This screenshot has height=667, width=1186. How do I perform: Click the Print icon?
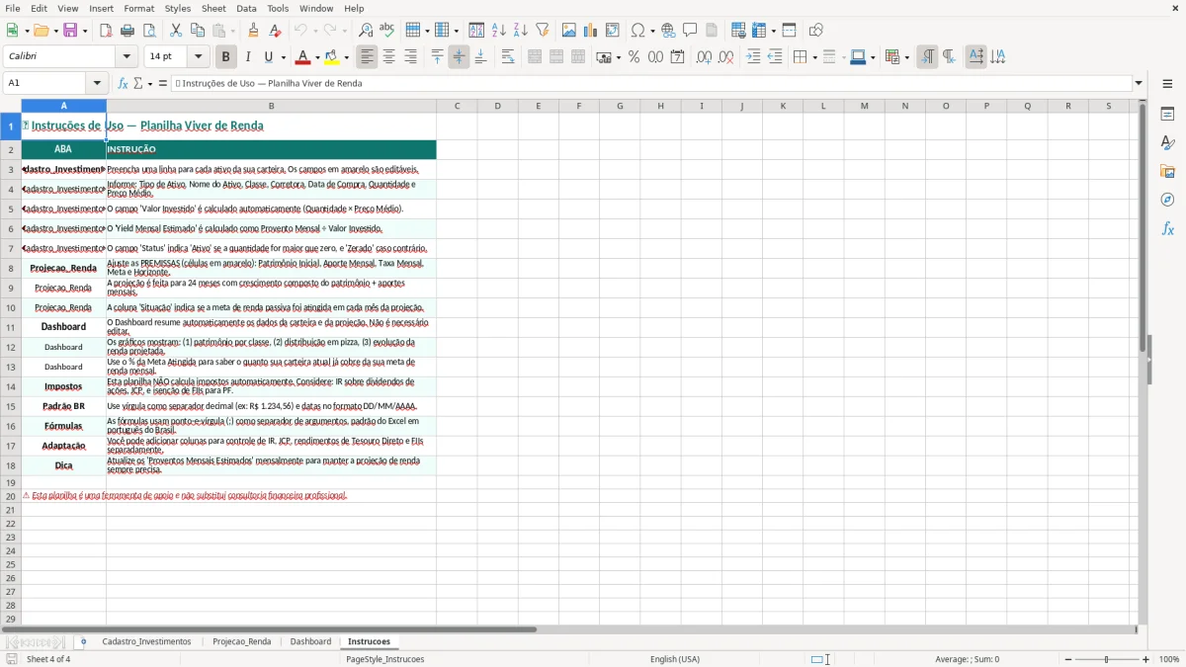tap(127, 31)
